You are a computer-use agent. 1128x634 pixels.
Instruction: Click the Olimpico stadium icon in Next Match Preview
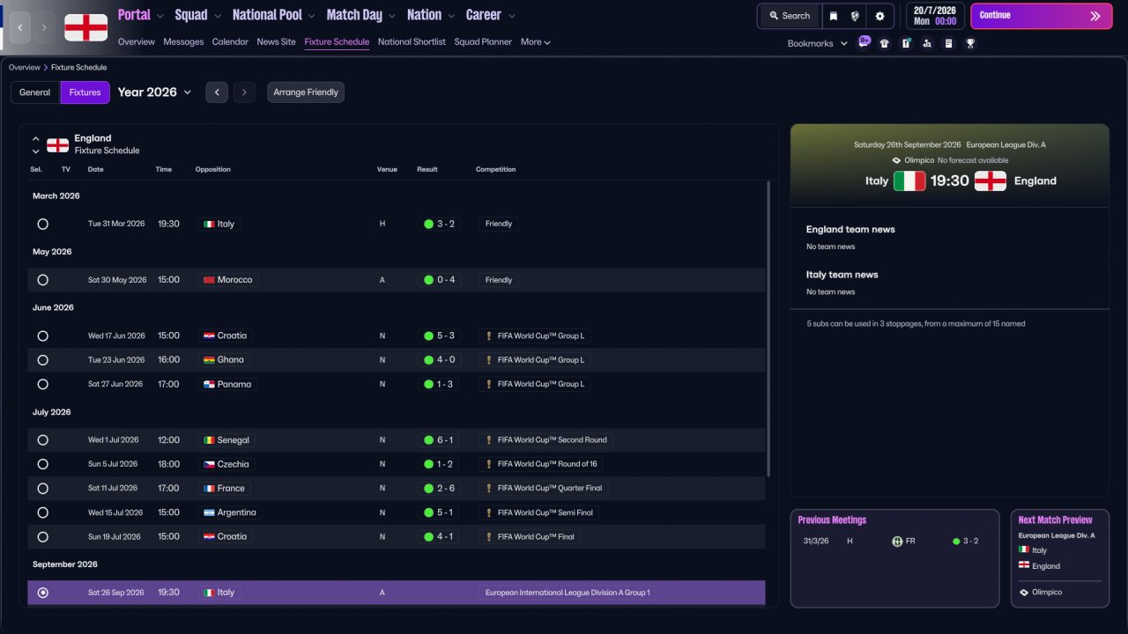[x=1024, y=593]
